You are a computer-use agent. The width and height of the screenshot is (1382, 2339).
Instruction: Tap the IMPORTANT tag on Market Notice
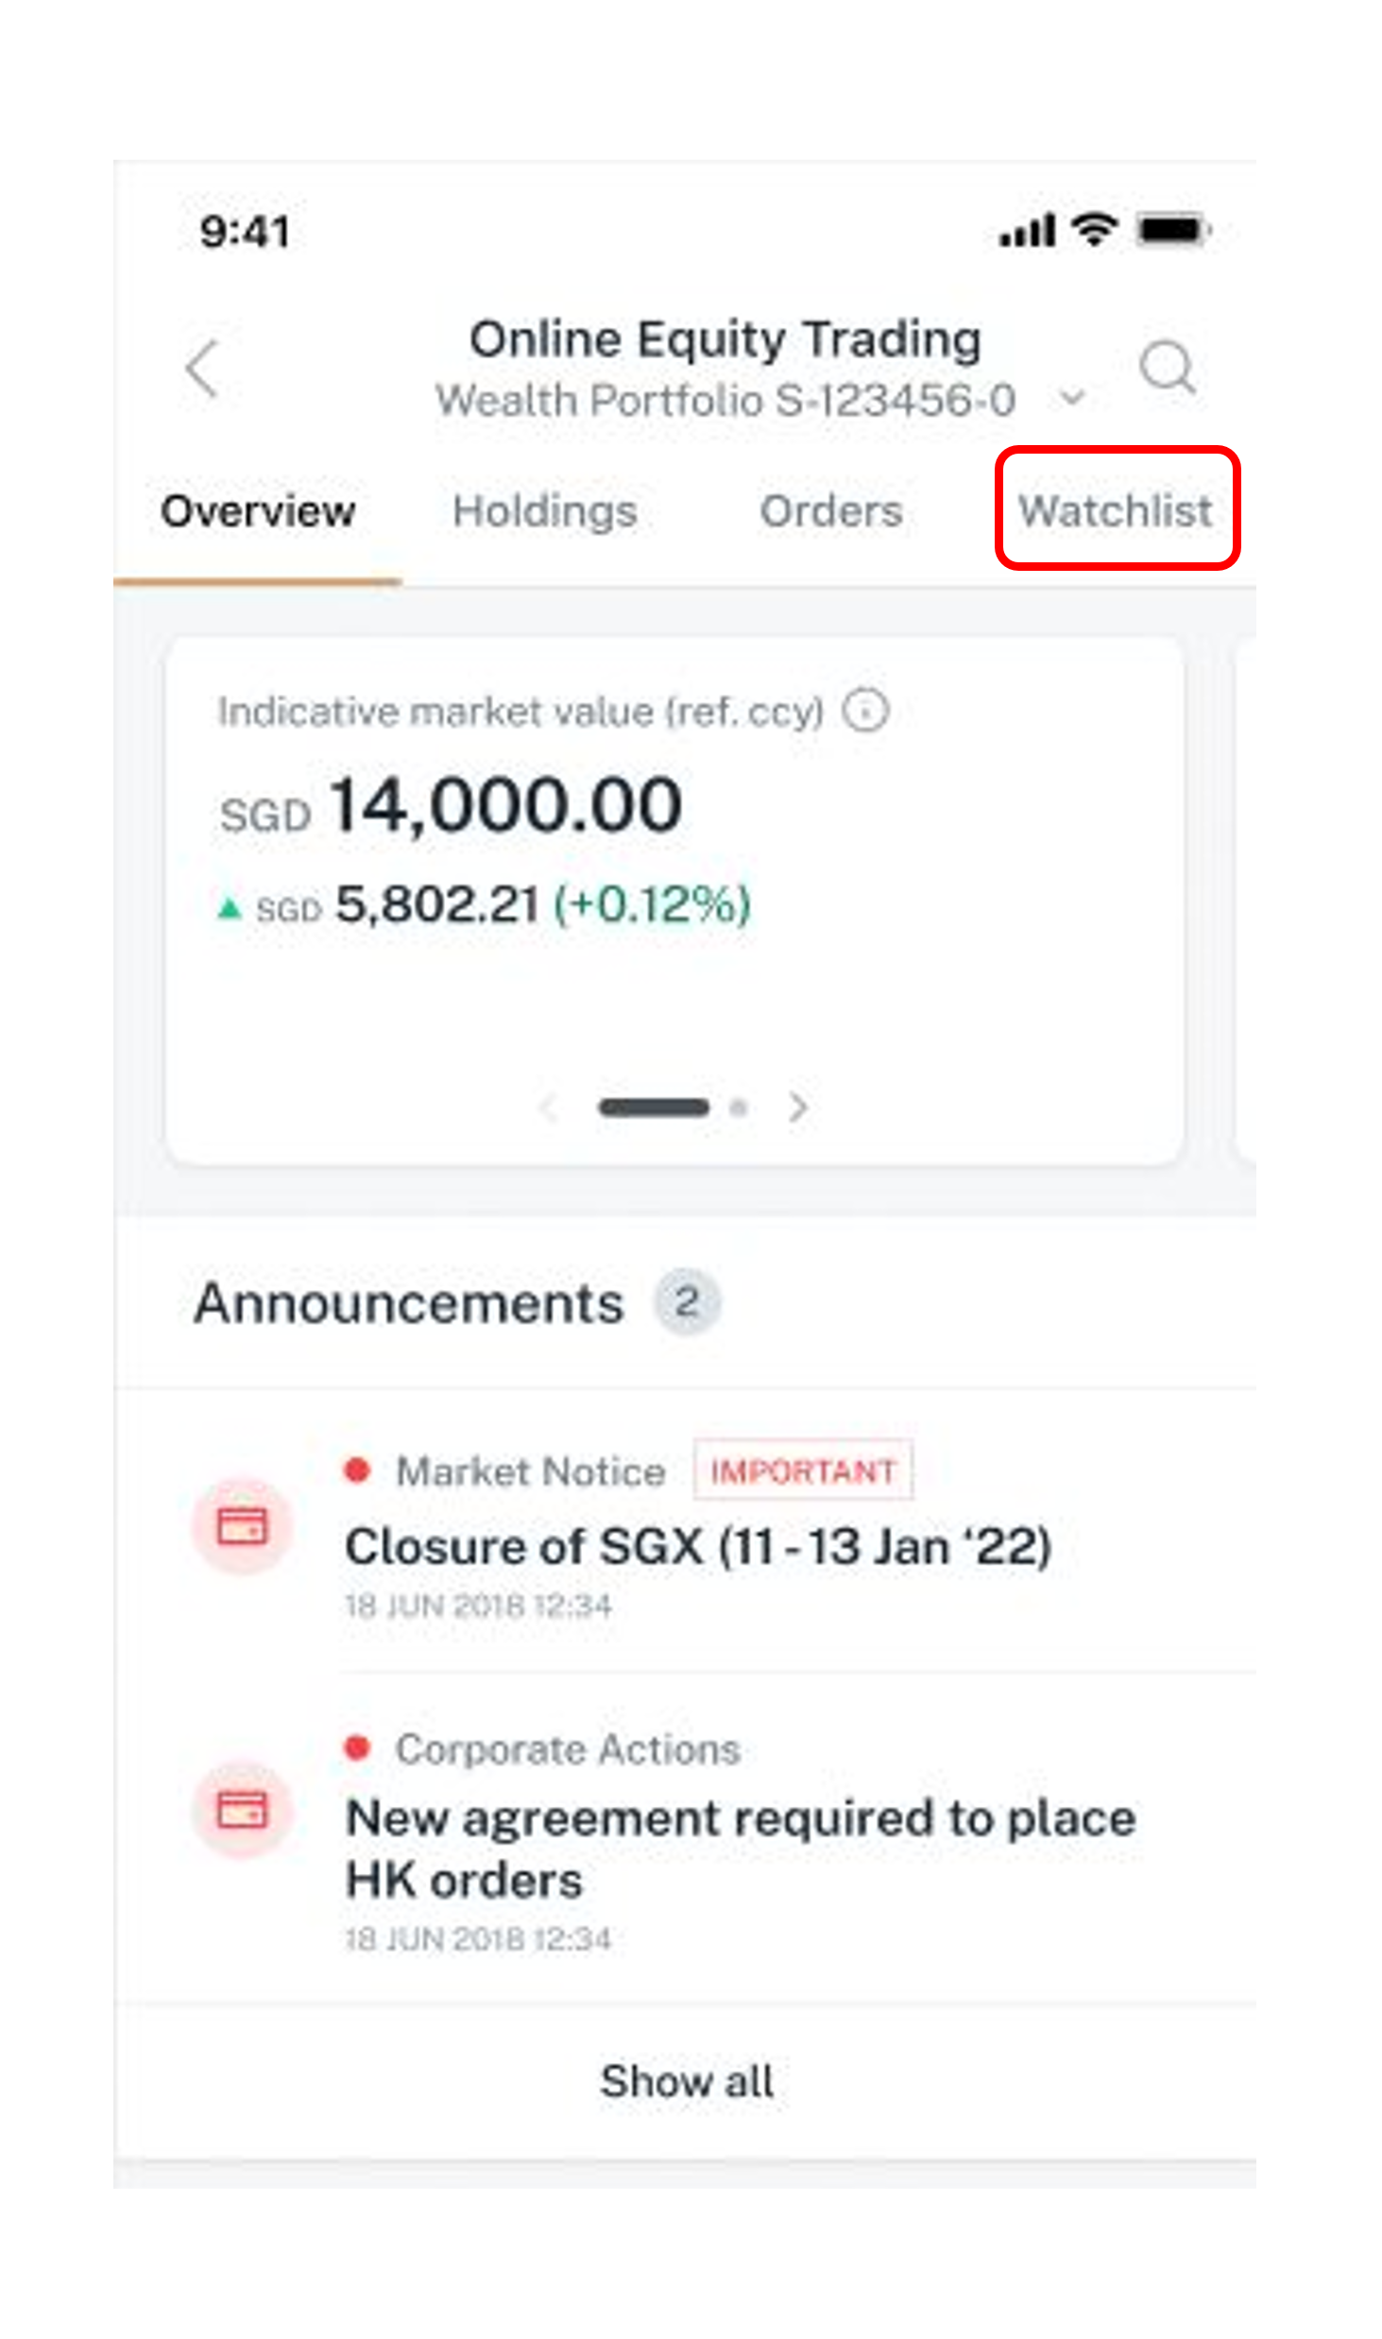click(803, 1470)
